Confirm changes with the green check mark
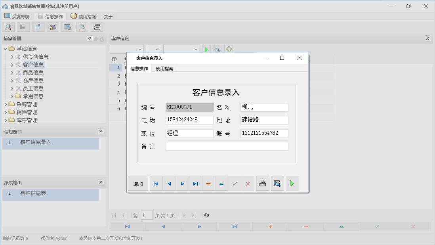 point(235,183)
